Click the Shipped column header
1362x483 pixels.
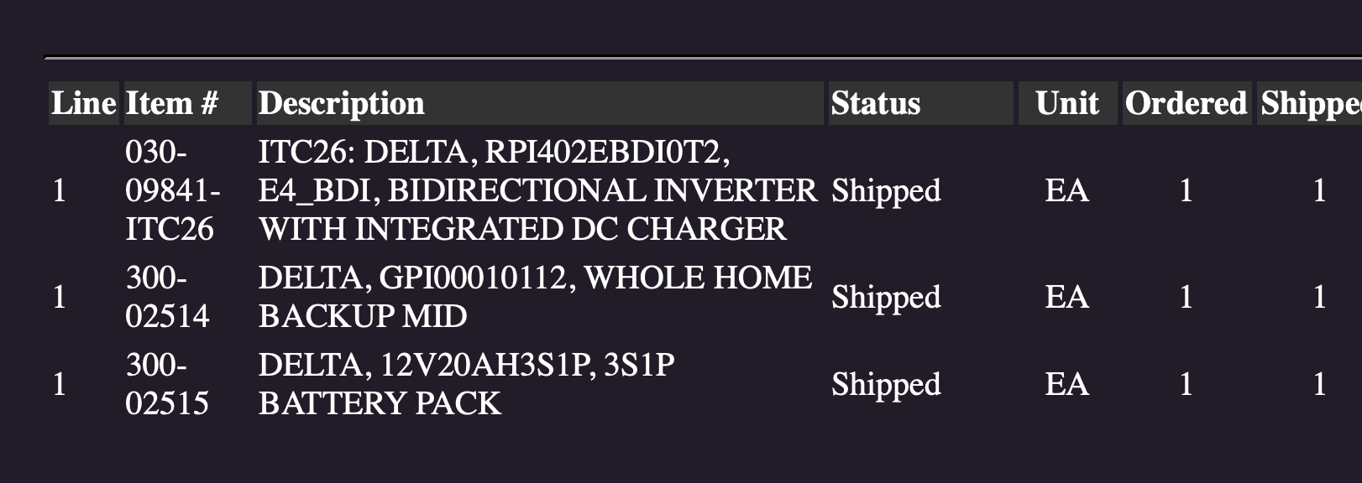(x=1310, y=103)
